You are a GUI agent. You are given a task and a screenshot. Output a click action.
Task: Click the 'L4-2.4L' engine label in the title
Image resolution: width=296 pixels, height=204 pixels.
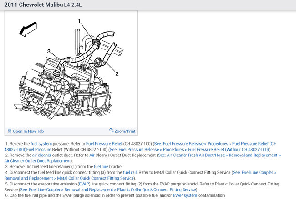(x=73, y=5)
